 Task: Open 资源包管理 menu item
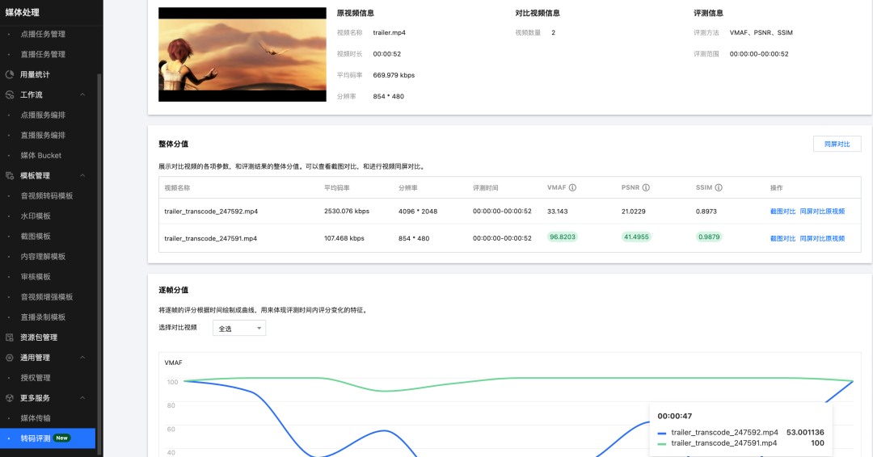click(39, 338)
